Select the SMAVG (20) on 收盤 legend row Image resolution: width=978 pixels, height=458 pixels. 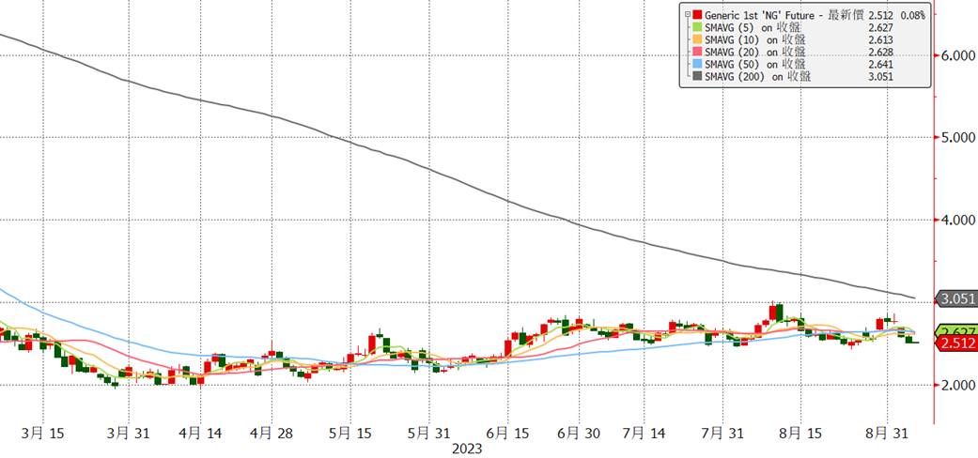click(x=755, y=52)
